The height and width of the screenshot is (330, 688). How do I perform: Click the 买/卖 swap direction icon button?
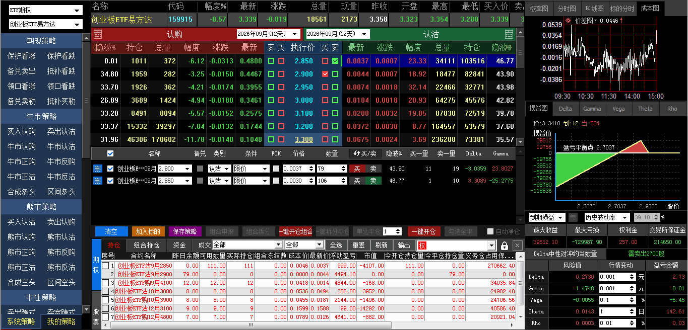pyautogui.click(x=365, y=153)
